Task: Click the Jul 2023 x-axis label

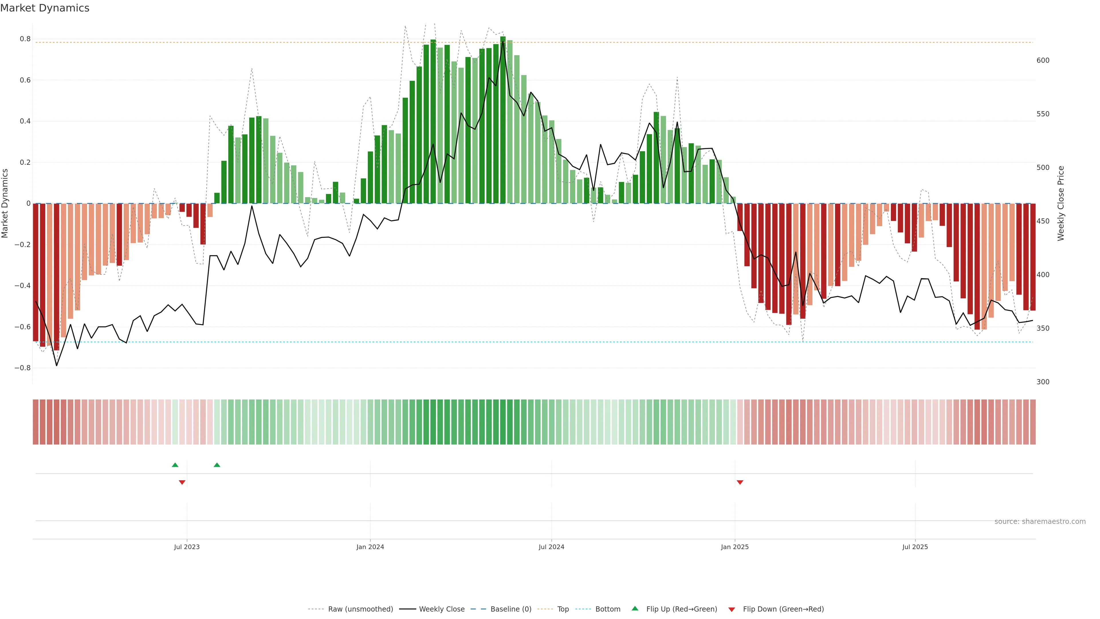Action: (x=186, y=547)
